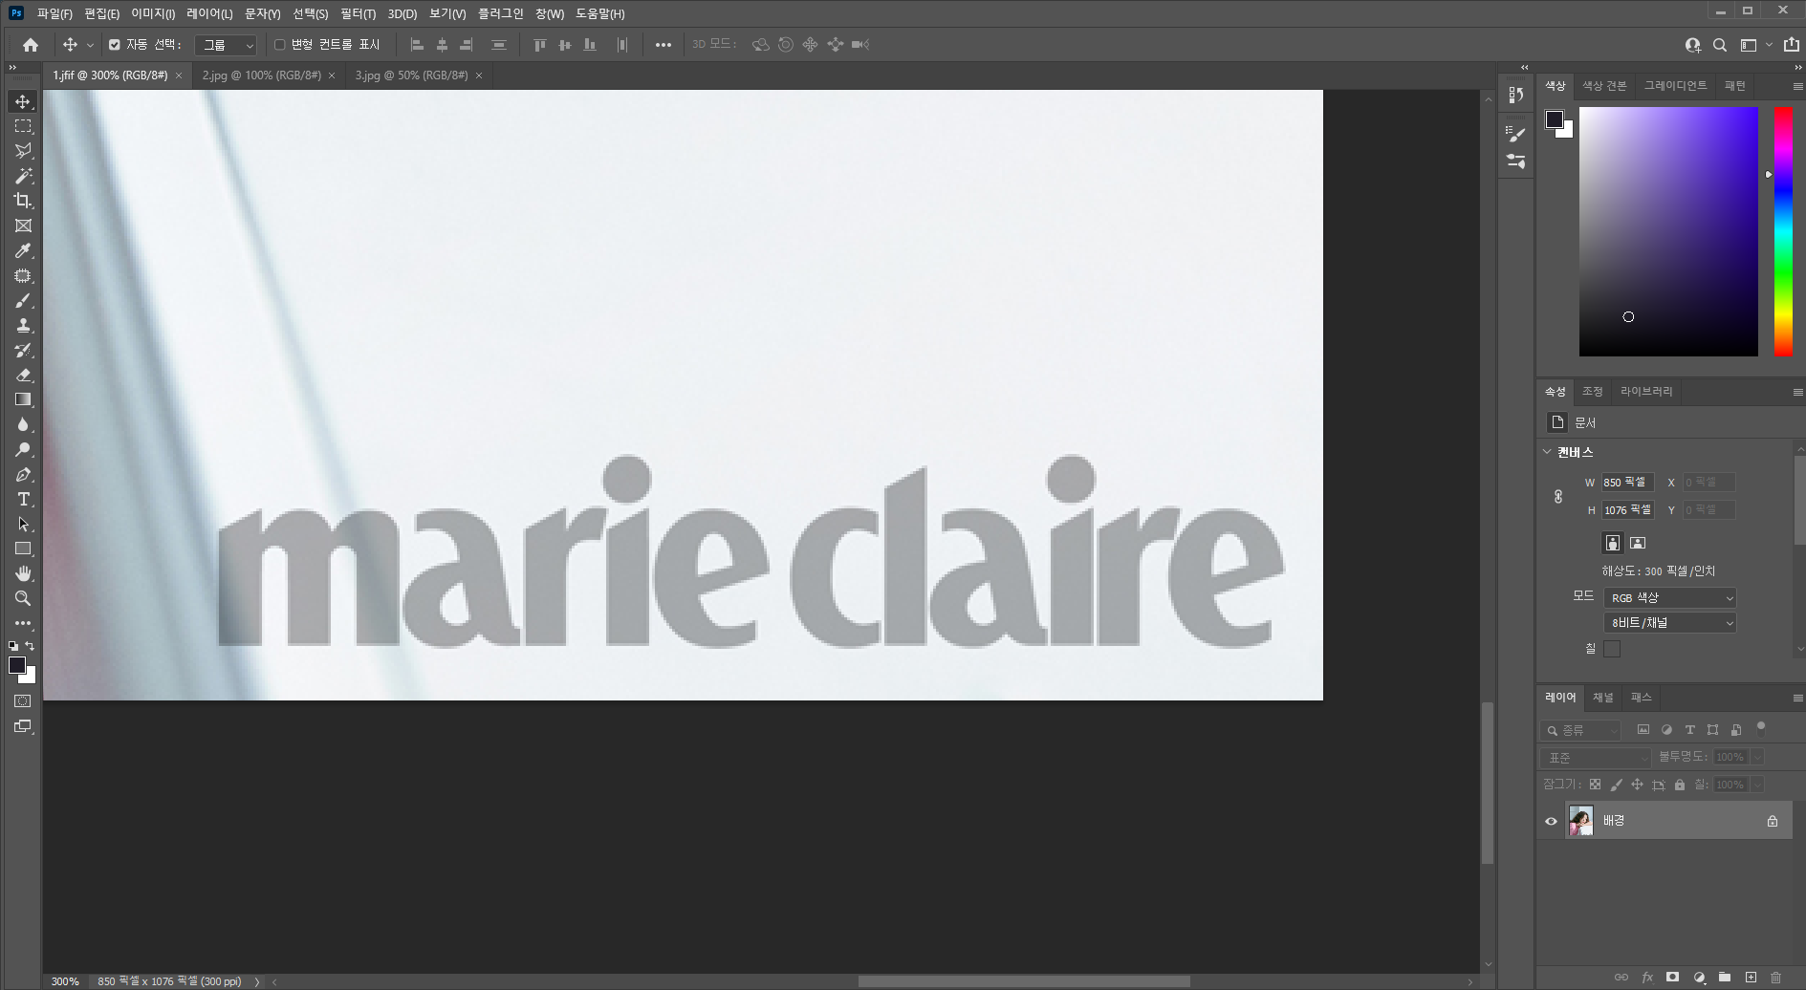Image resolution: width=1806 pixels, height=990 pixels.
Task: Close the 1.jfif document tab
Action: tap(179, 75)
